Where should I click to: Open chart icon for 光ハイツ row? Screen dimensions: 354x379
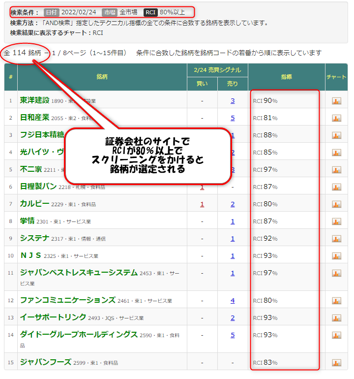tap(336, 153)
